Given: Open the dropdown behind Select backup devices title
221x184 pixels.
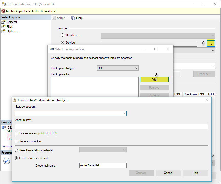Looking at the screenshot, I should pyautogui.click(x=194, y=50).
